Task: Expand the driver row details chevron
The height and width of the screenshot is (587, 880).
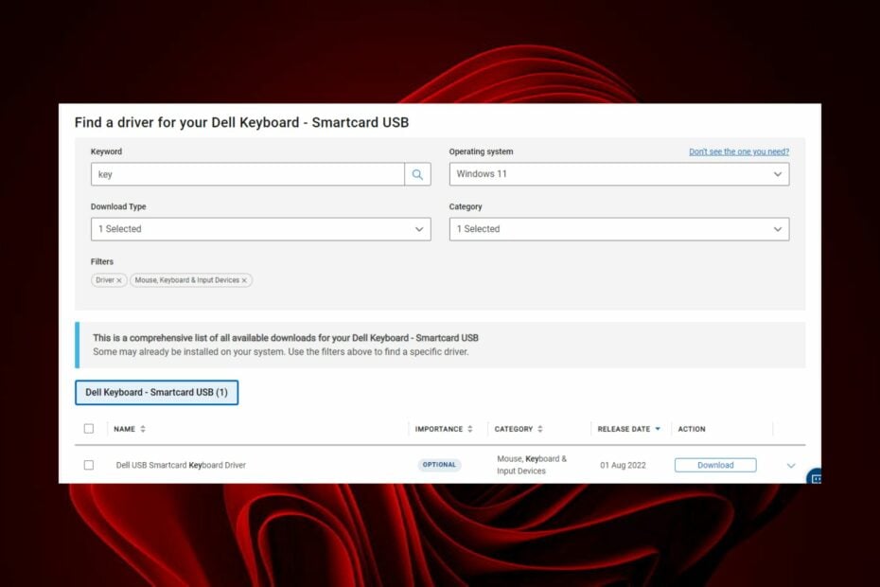Action: [790, 465]
